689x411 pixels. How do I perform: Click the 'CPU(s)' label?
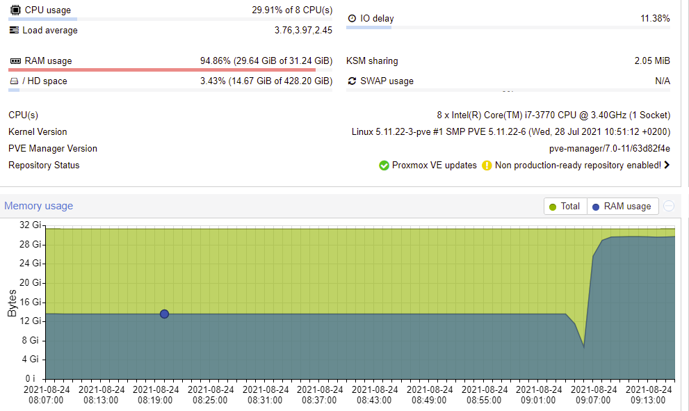pos(23,115)
